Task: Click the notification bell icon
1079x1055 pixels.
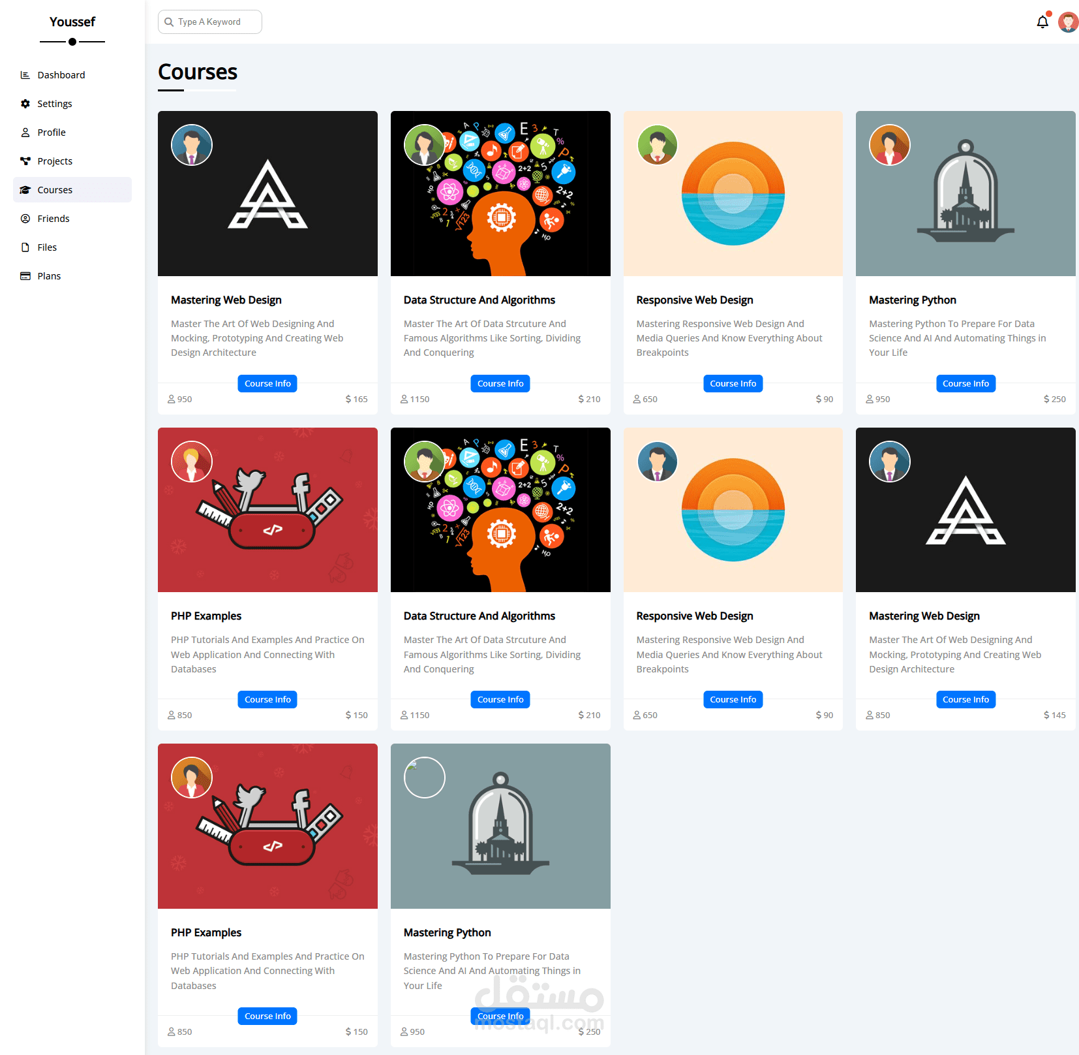Action: coord(1042,22)
